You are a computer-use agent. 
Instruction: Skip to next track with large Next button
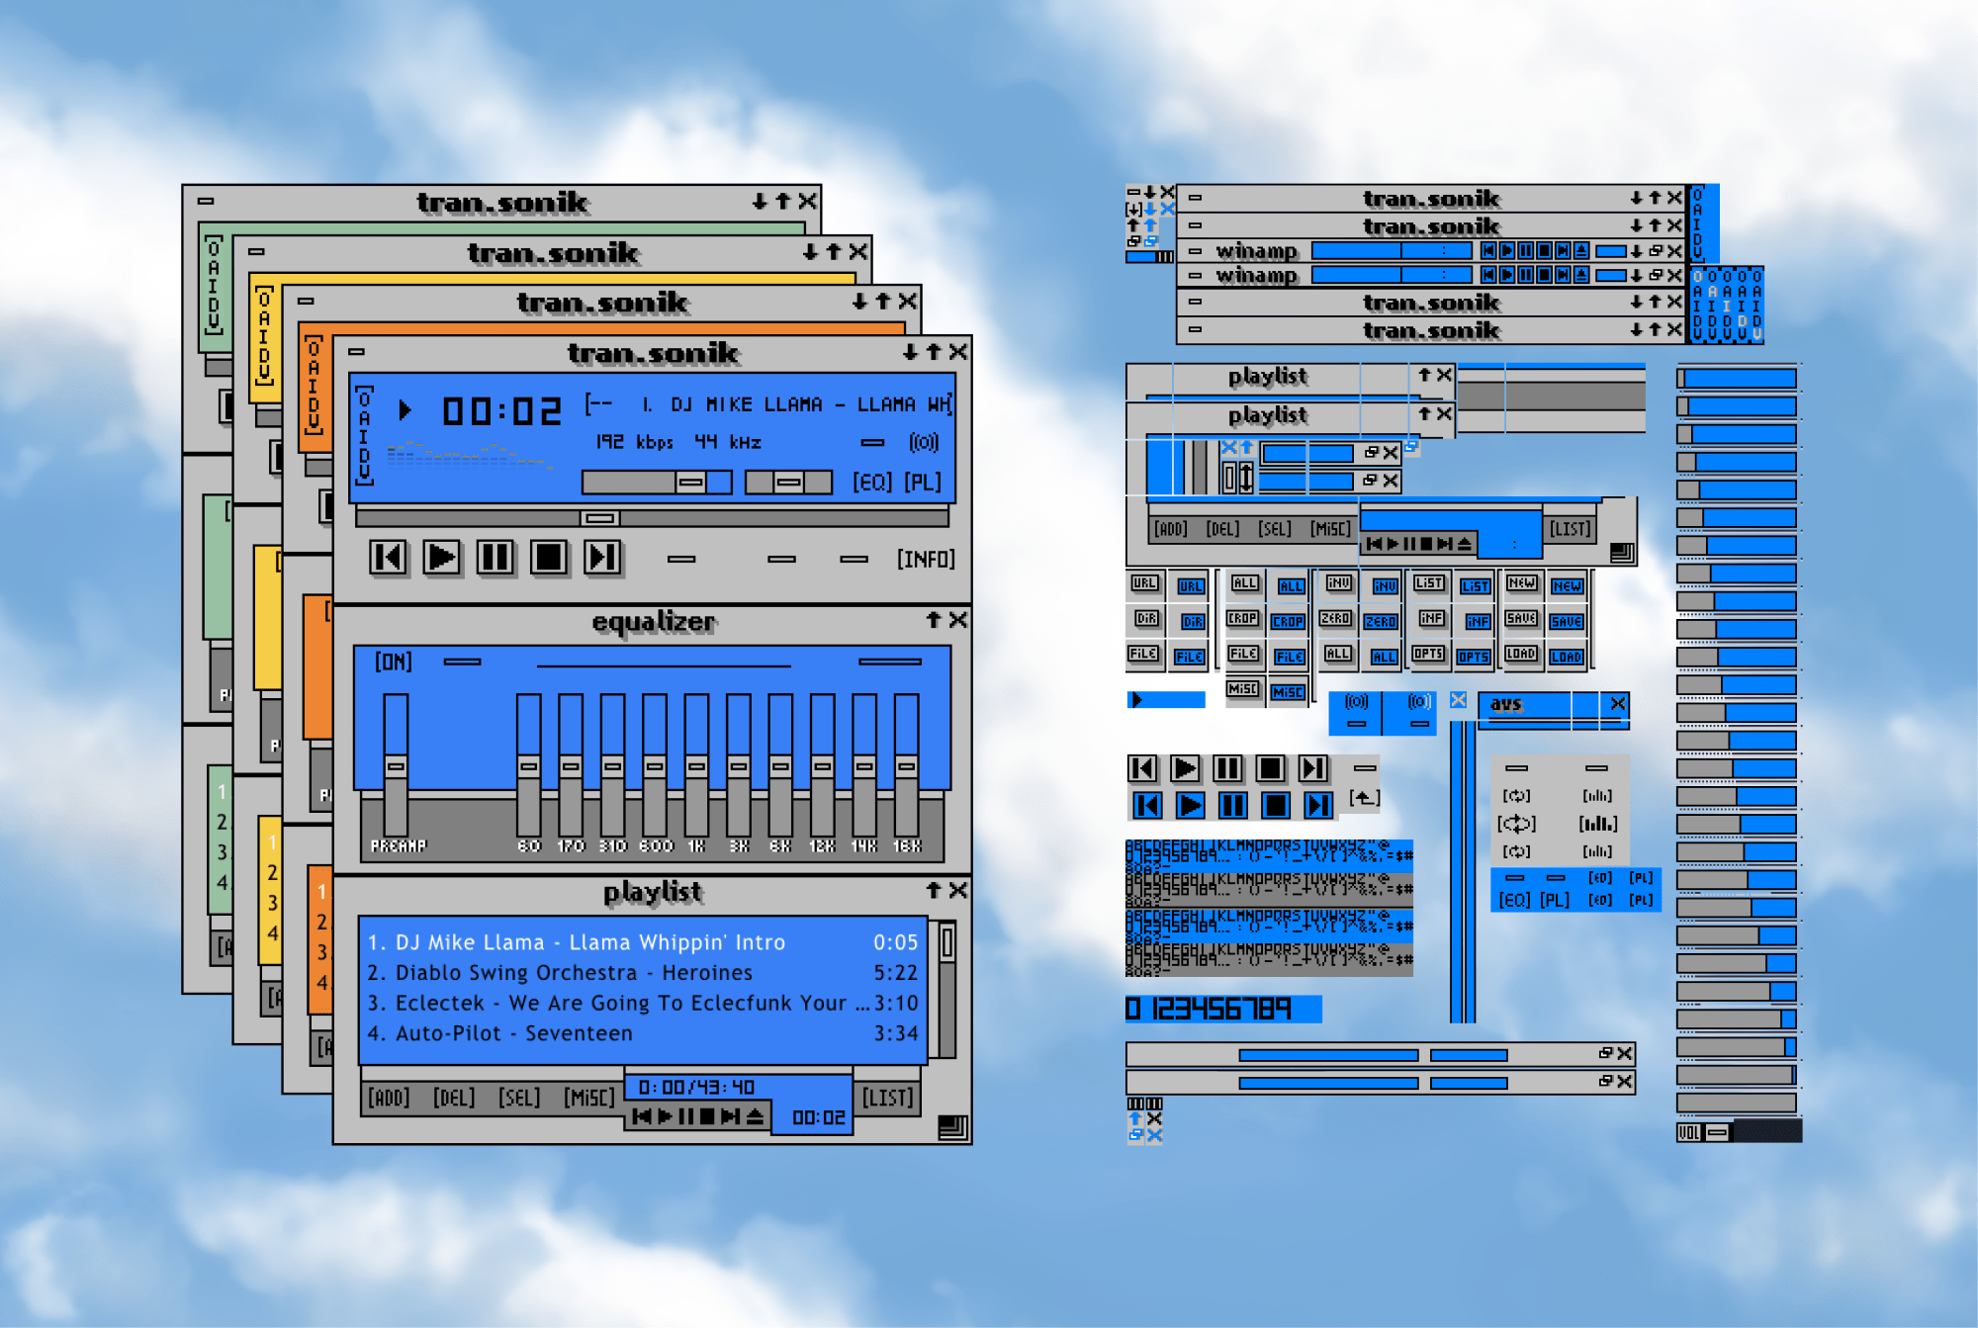coord(602,558)
